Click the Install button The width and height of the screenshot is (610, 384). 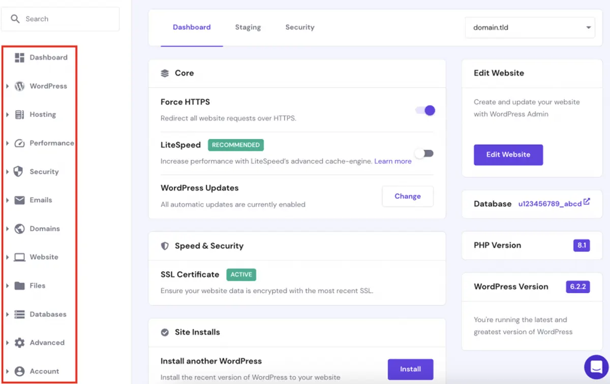(x=410, y=369)
